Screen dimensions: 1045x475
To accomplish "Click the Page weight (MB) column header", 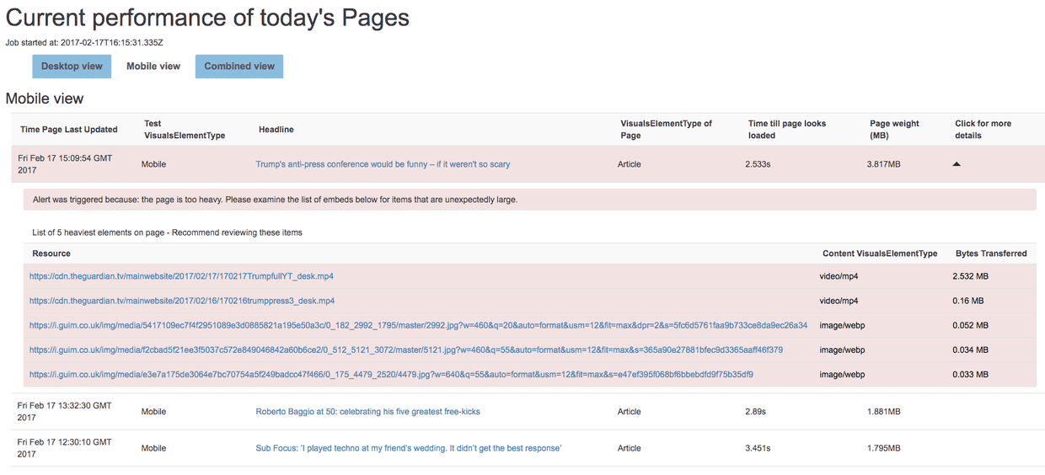I will point(894,129).
